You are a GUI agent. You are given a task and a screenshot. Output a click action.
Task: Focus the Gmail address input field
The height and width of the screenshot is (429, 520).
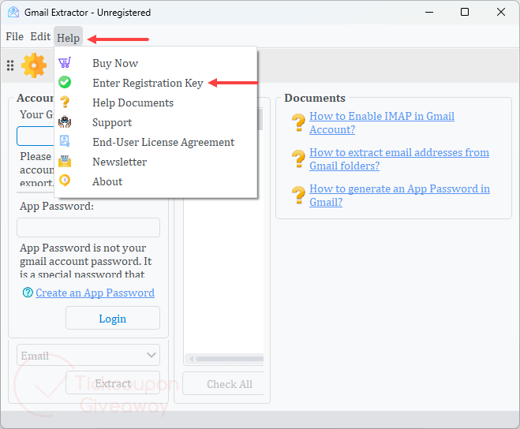(x=36, y=136)
